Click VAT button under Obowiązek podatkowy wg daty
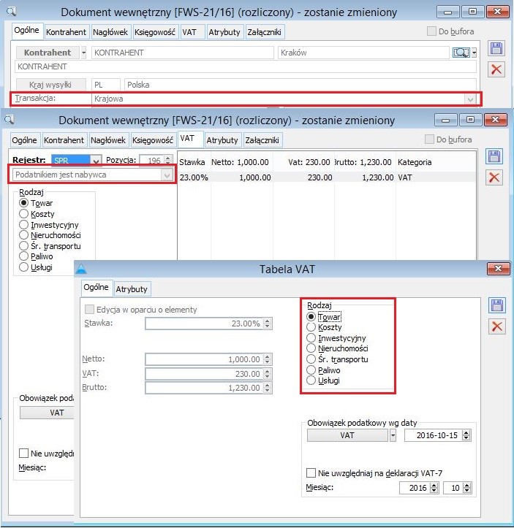Viewport: 514px width, 528px height. (347, 435)
